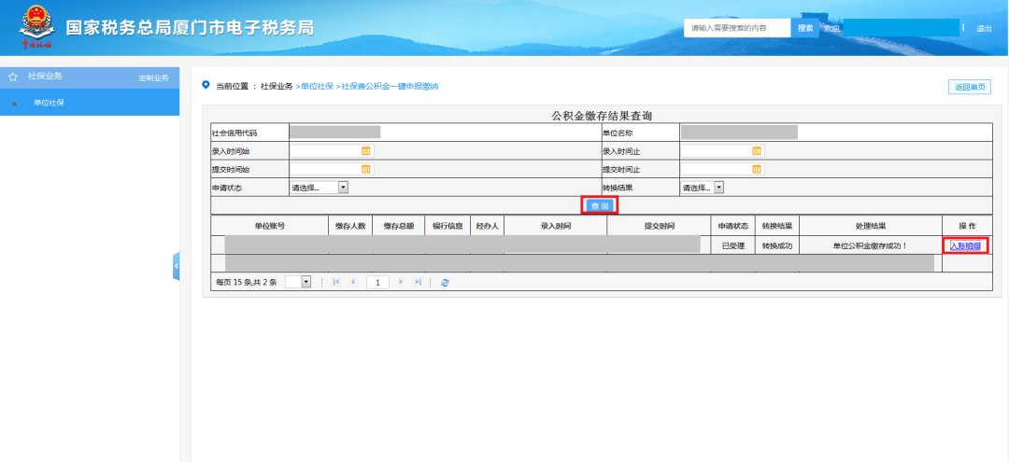
Task: Open calendar for 录入时间始 date field
Action: click(366, 150)
